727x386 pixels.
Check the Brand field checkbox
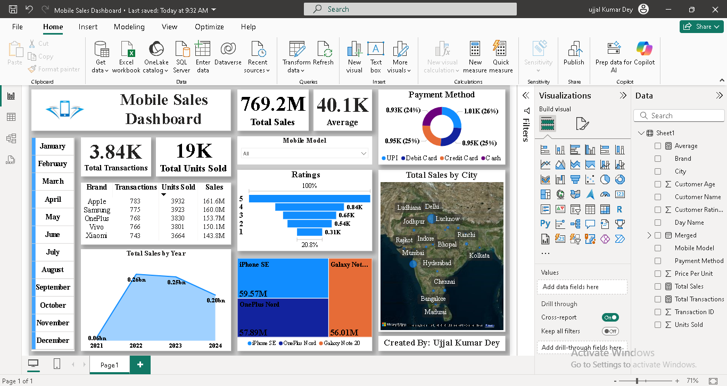[658, 159]
